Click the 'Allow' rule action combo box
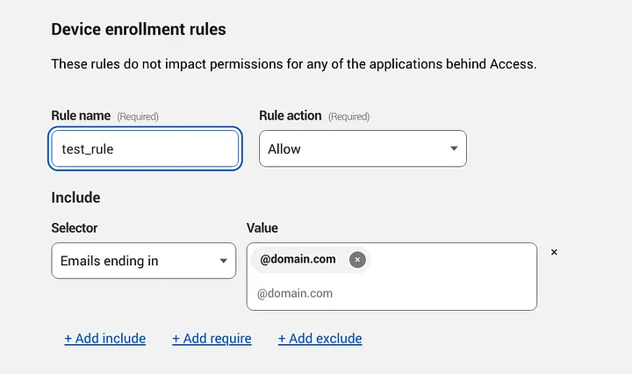The image size is (632, 374). click(x=351, y=149)
